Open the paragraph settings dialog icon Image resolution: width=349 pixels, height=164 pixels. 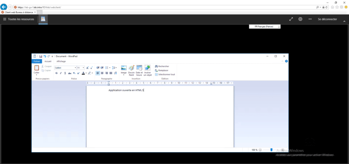115,73
